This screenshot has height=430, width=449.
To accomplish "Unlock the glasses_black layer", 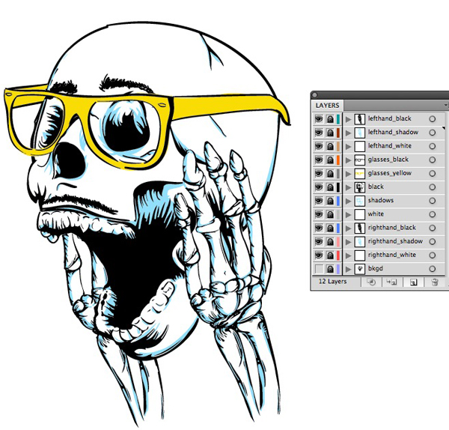I will [x=330, y=160].
